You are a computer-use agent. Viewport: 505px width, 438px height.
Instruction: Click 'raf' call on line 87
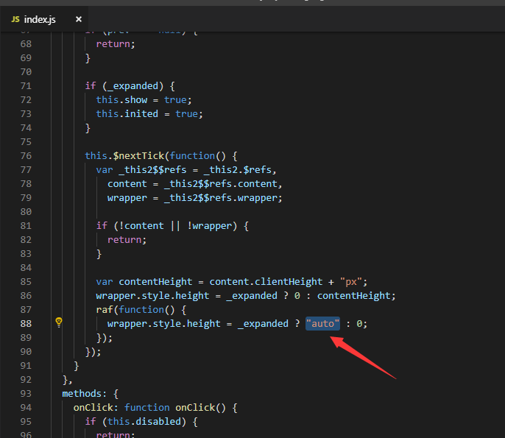coord(105,309)
